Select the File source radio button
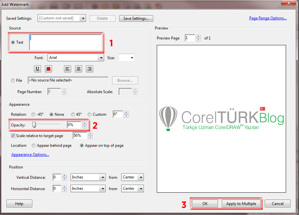 pos(13,81)
